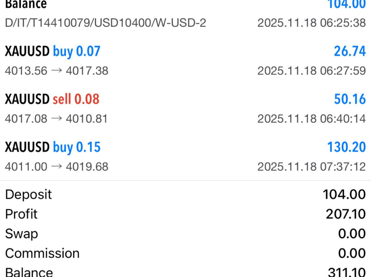371x277 pixels.
Task: Tap price range 4011.00 → 4019.68
Action: tap(56, 166)
